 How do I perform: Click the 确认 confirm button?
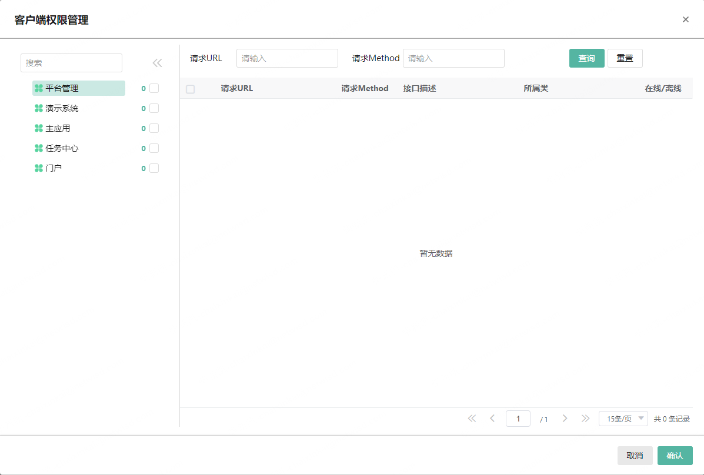pos(675,456)
